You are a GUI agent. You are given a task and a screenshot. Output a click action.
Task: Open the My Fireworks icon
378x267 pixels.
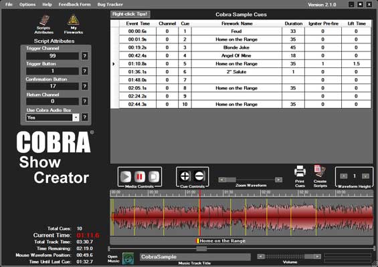click(74, 20)
